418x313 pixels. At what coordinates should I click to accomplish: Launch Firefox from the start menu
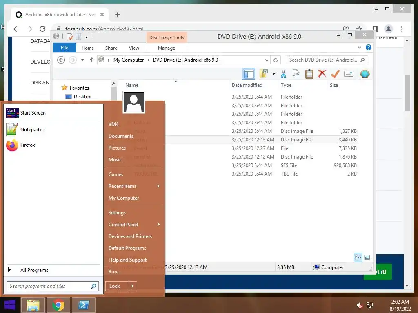53,145
